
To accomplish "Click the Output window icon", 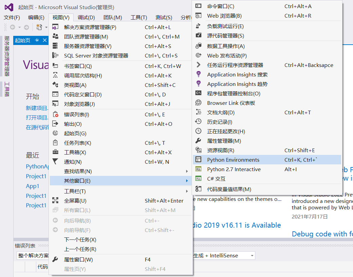I will coord(55,123).
